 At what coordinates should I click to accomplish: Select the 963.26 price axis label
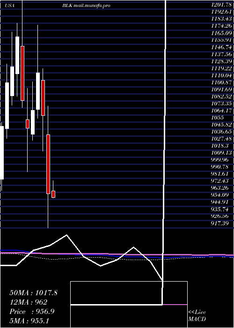pyautogui.click(x=220, y=188)
